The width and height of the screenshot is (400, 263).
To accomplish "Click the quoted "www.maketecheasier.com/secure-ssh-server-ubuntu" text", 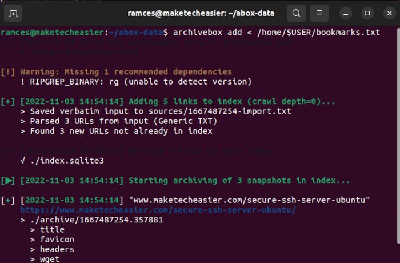I will tap(249, 200).
